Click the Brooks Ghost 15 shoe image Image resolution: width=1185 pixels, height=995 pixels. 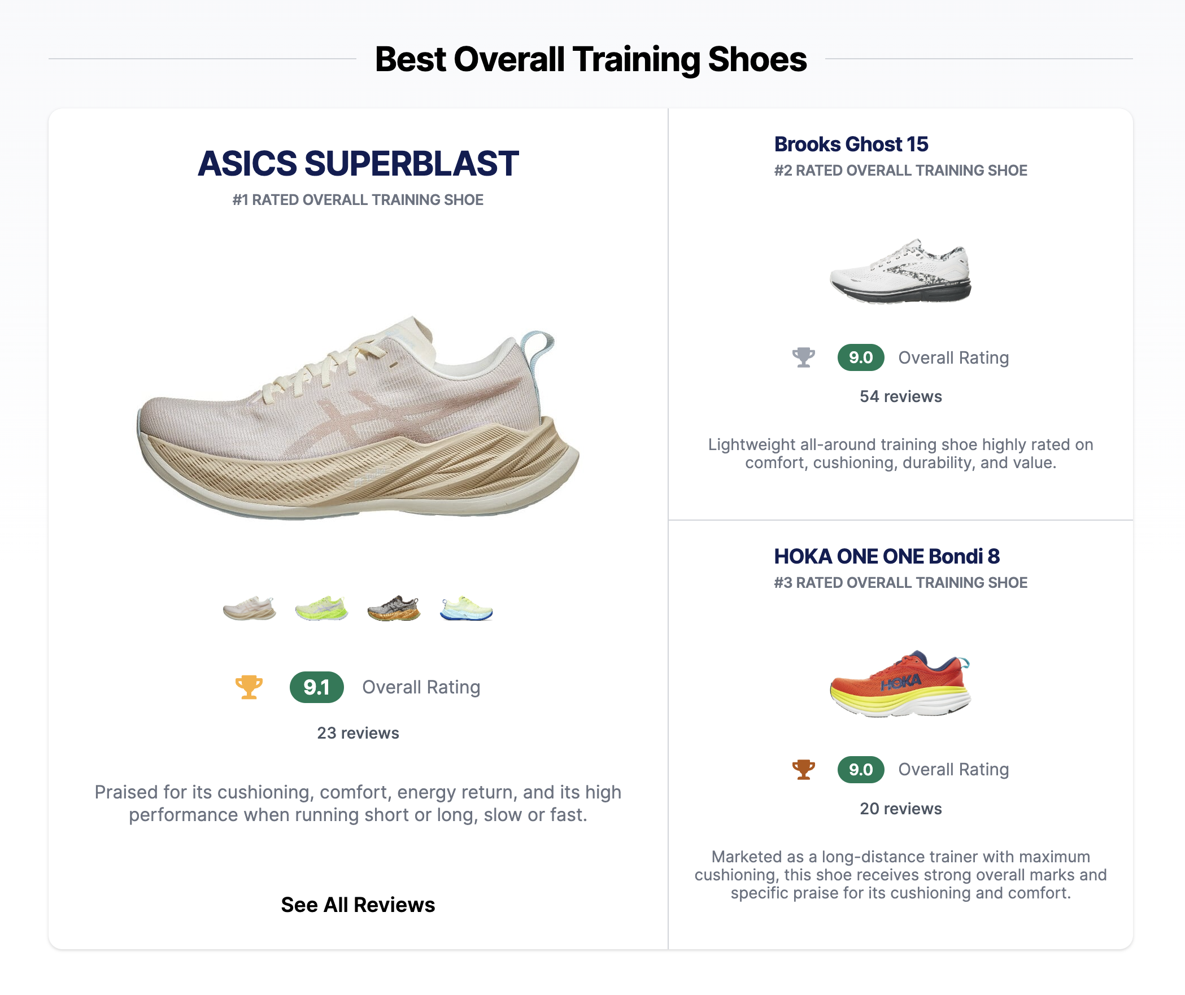(x=901, y=272)
